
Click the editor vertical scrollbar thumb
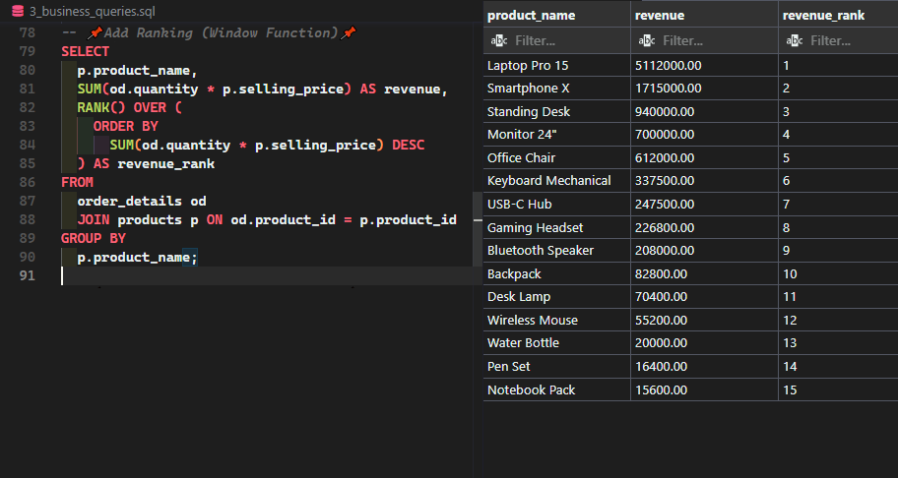coord(478,229)
